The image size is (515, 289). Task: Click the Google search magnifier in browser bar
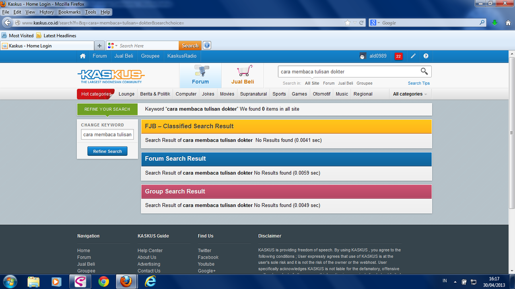(x=482, y=23)
